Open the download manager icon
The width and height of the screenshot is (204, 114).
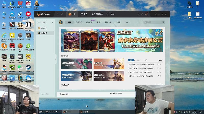[142, 14]
